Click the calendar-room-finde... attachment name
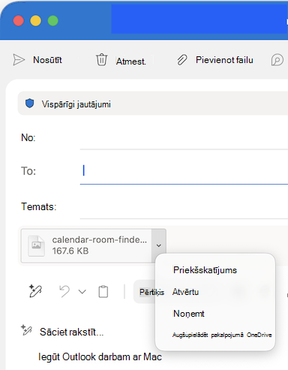Screen dimensions: 288x370 [100, 239]
